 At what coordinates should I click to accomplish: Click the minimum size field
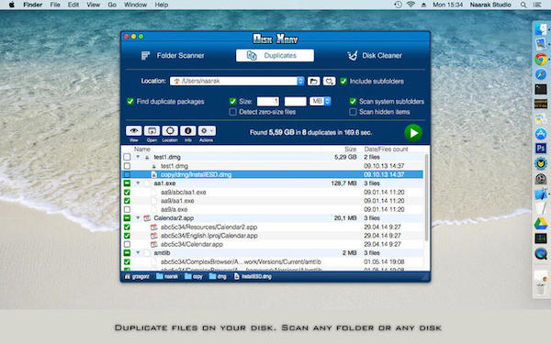point(268,102)
